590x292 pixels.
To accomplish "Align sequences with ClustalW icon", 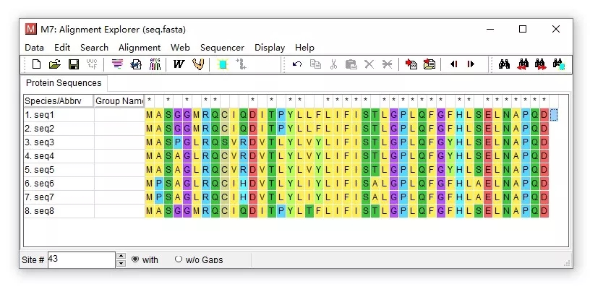I will pyautogui.click(x=179, y=64).
